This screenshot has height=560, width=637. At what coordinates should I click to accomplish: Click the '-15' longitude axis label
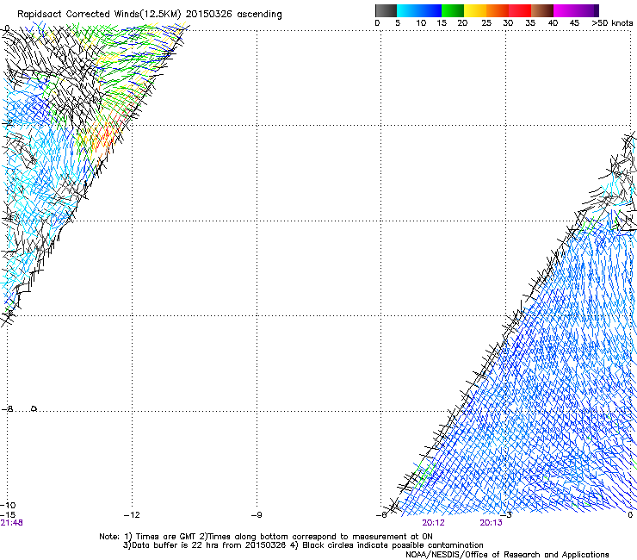8,515
